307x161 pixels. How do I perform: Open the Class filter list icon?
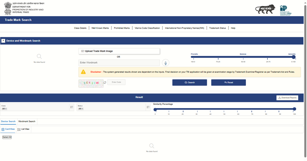click(72, 107)
